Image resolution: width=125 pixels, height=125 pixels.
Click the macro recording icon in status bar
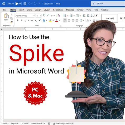(49, 124)
